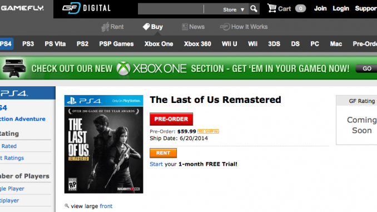Click the Xbox logo in green banner
The image size is (377, 212).
pyautogui.click(x=123, y=68)
